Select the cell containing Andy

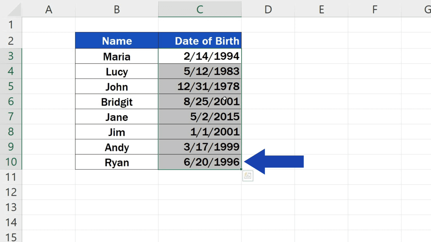116,147
